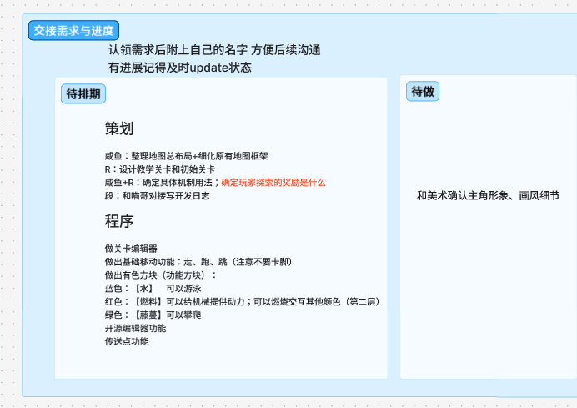The width and height of the screenshot is (577, 408).
Task: Click the line 绿色：【藤蔓】可以攀爬
Action: pos(153,315)
